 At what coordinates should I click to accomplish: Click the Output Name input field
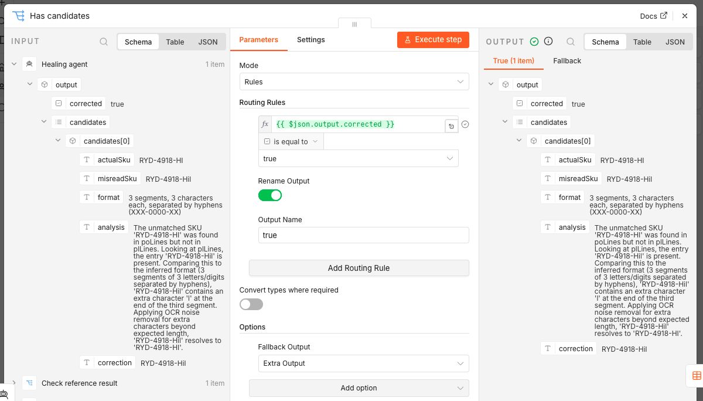[x=363, y=235]
